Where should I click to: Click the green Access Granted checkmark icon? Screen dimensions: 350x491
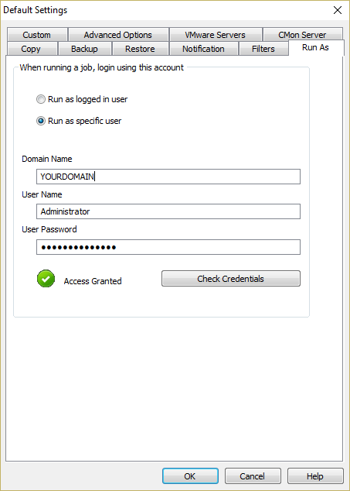46,279
